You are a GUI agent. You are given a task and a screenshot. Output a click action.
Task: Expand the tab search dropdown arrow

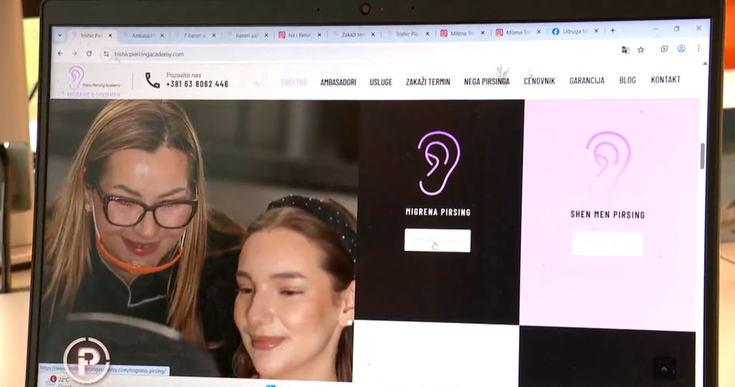pyautogui.click(x=60, y=35)
